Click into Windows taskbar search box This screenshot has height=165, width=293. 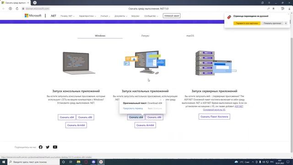pyautogui.click(x=33, y=162)
